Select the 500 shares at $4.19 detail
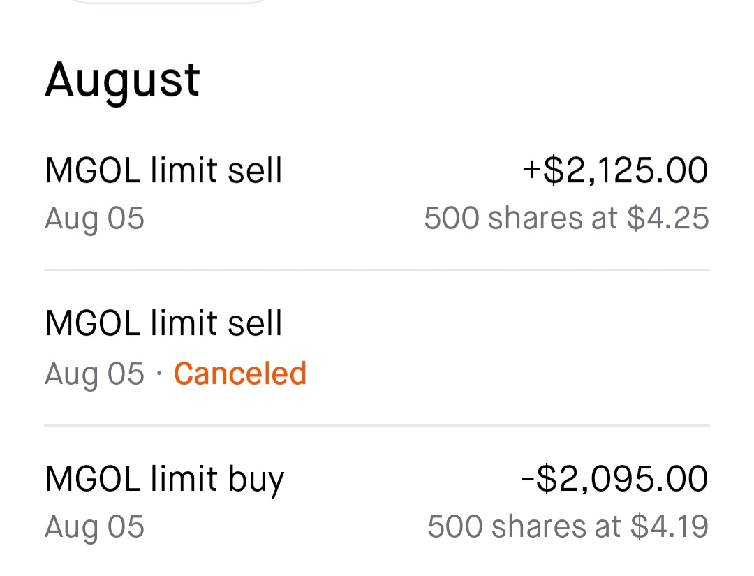 pyautogui.click(x=568, y=526)
